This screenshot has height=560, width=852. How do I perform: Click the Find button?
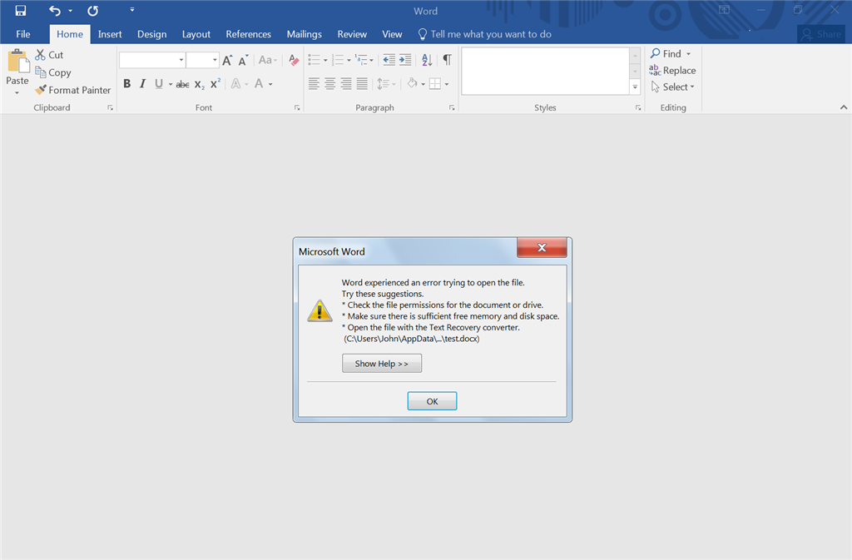666,54
